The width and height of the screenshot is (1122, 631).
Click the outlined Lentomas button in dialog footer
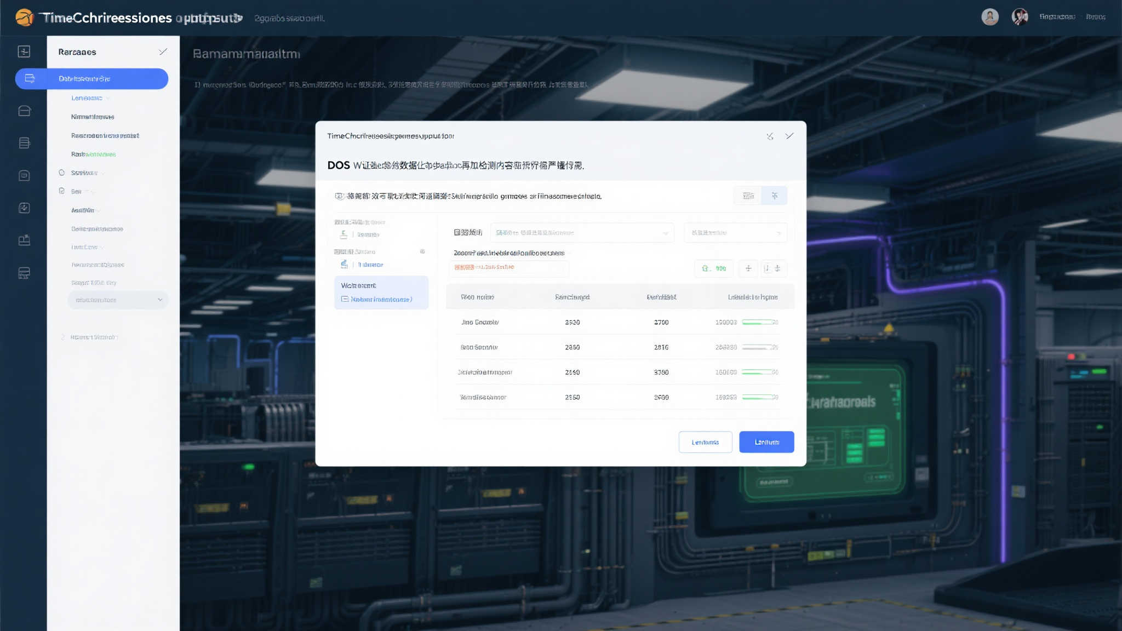pos(705,442)
